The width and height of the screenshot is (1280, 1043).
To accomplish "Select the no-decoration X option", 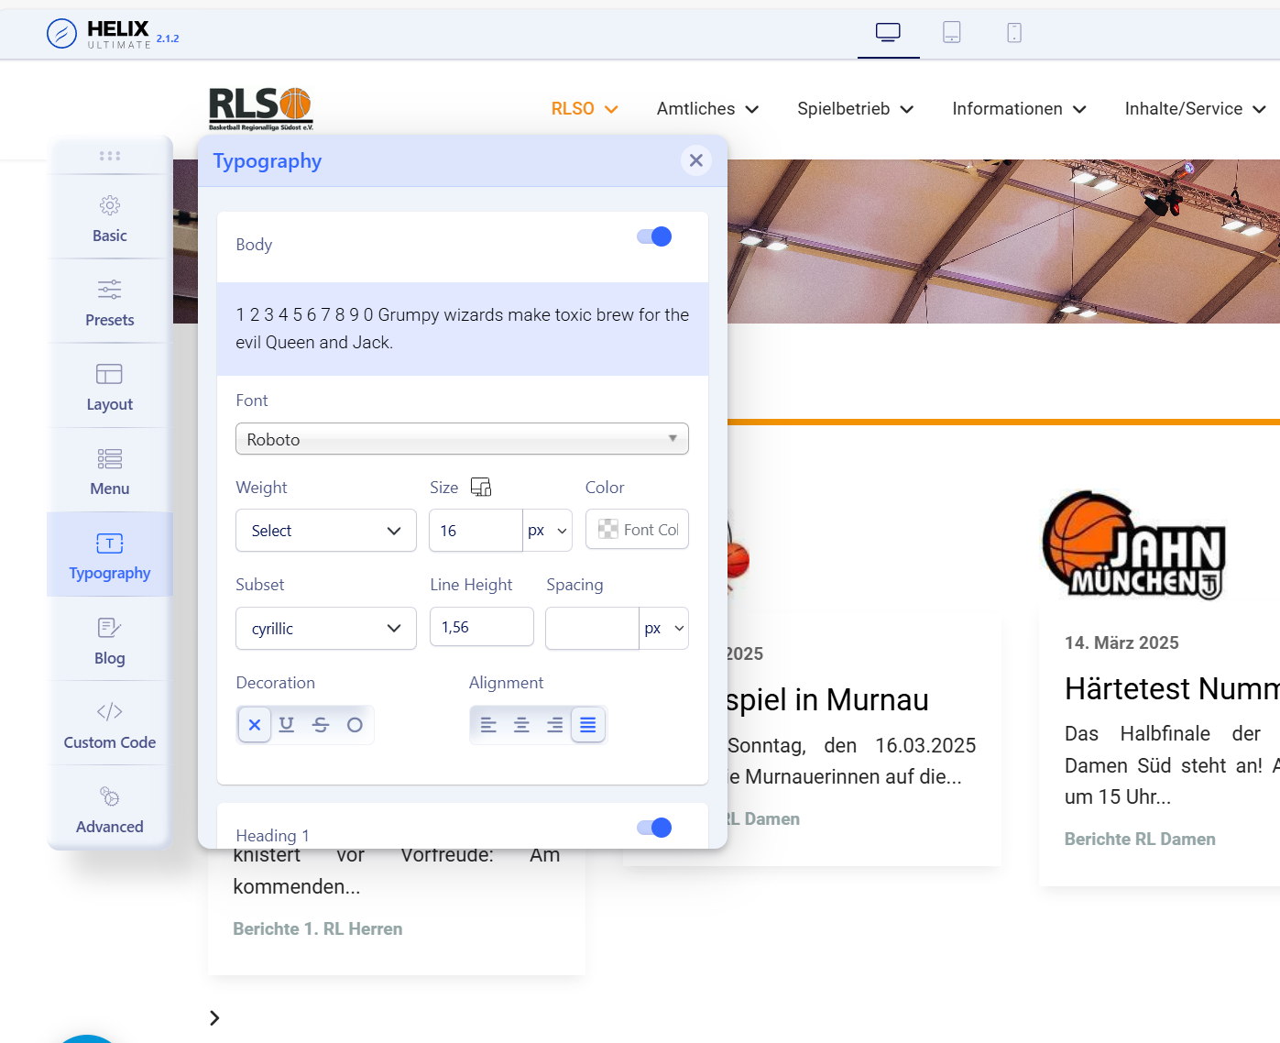I will tap(255, 725).
